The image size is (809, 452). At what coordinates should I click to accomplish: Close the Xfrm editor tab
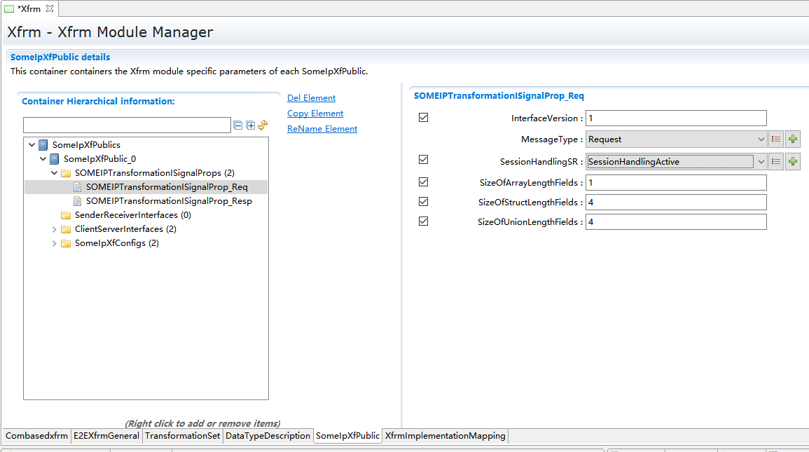pyautogui.click(x=50, y=8)
